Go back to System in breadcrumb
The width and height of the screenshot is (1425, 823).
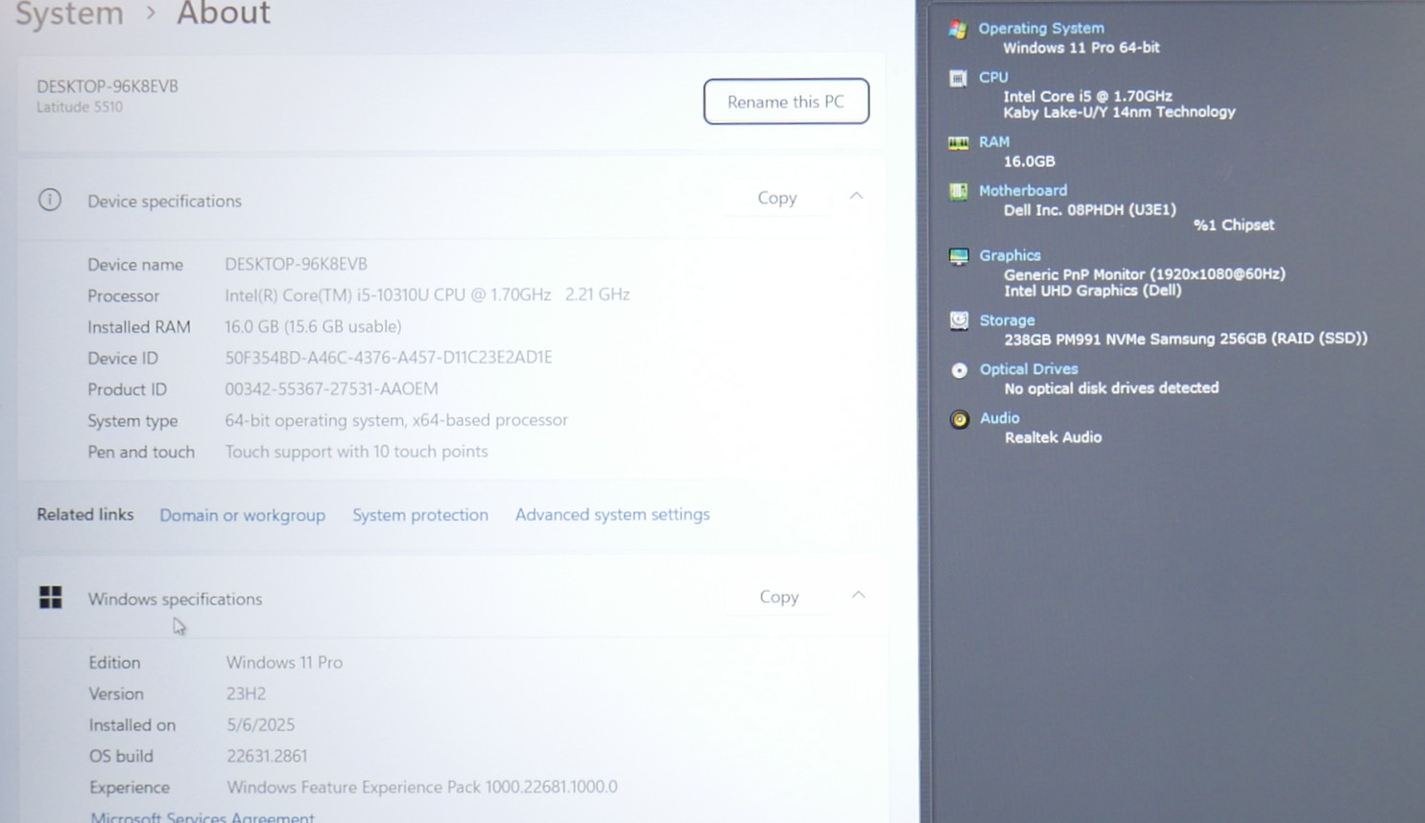pos(69,13)
